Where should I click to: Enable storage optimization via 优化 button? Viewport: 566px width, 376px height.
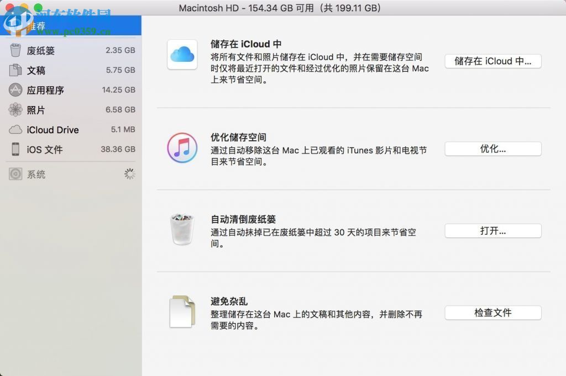click(x=492, y=149)
